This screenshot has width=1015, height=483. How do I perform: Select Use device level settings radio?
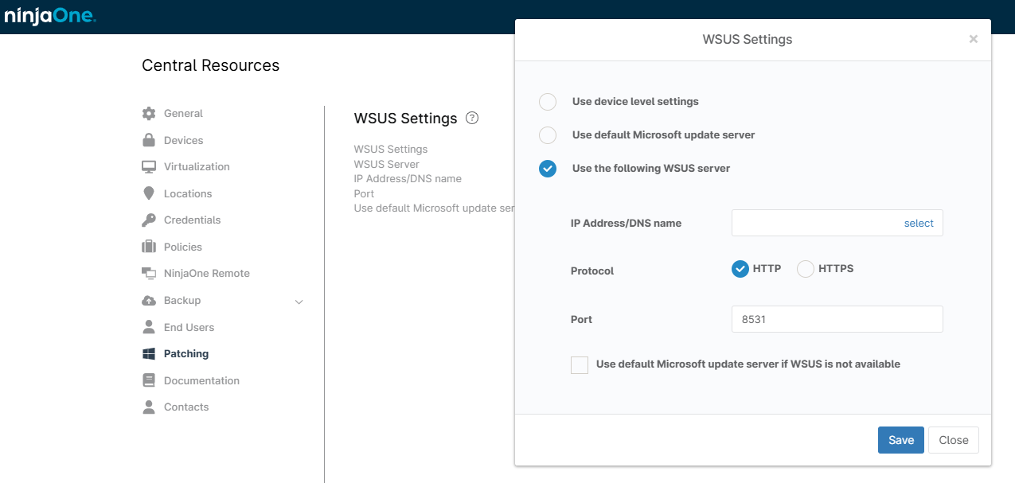click(x=548, y=102)
